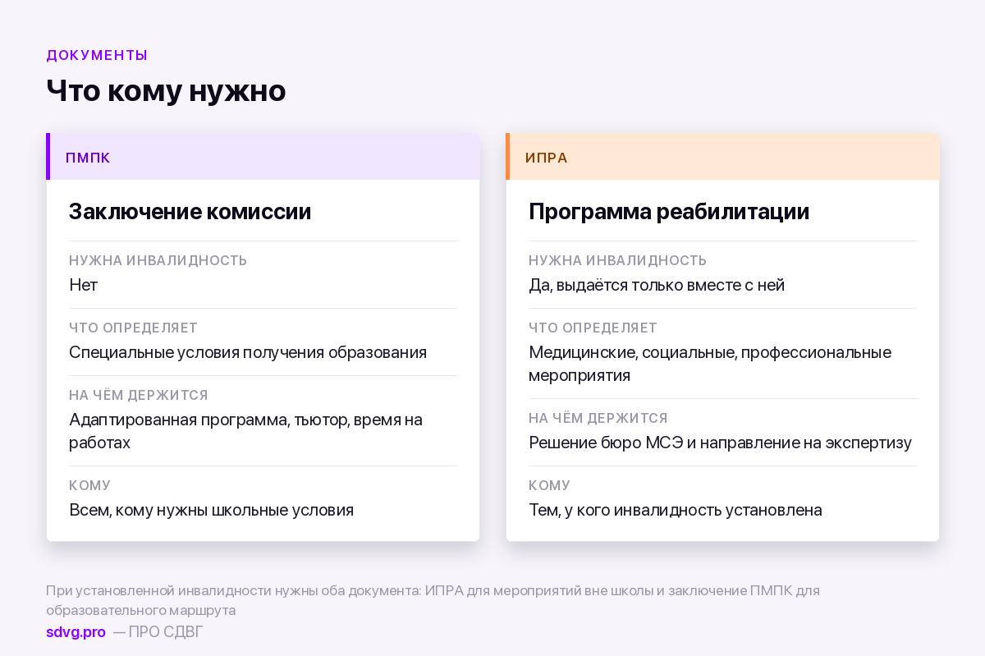
Task: Click 'НУЖНА ИНВАЛИДНОСТЬ' label in the ИПРА card
Action: [617, 260]
